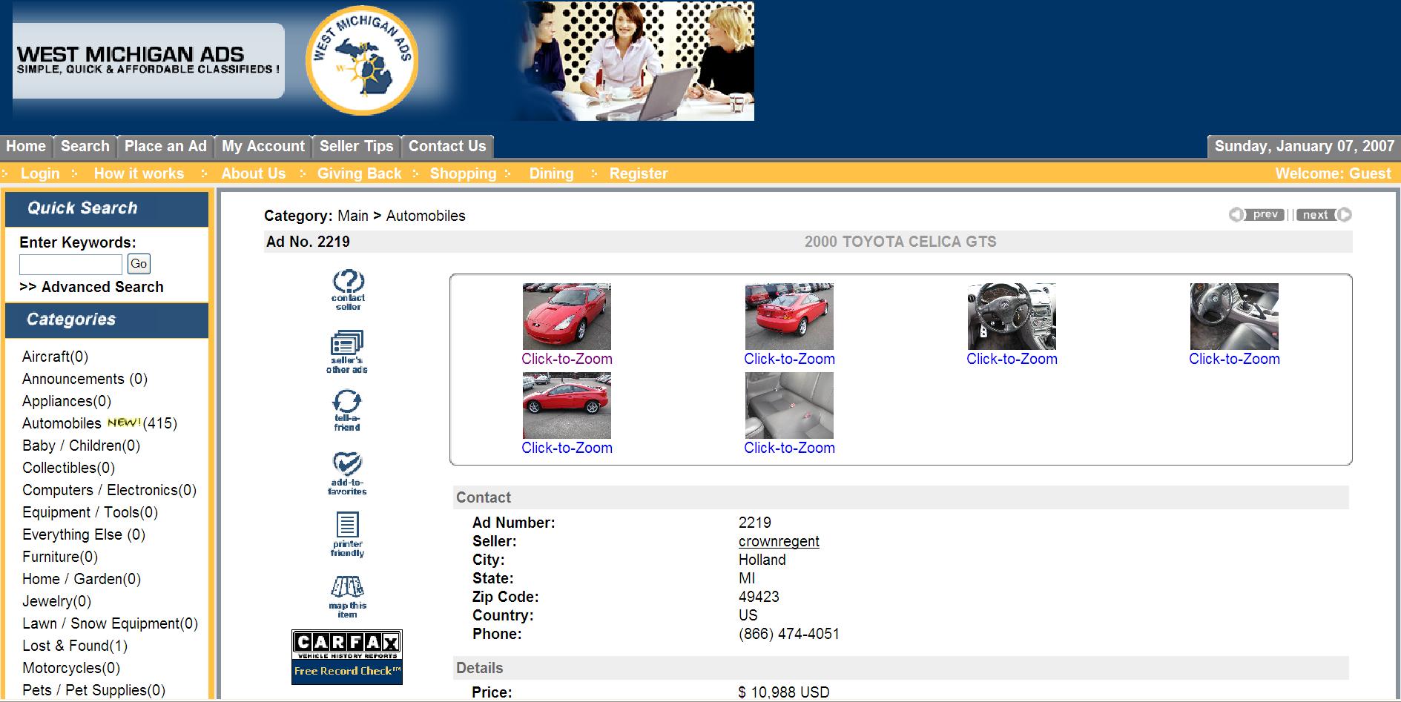Open the Giving Back link

click(360, 173)
